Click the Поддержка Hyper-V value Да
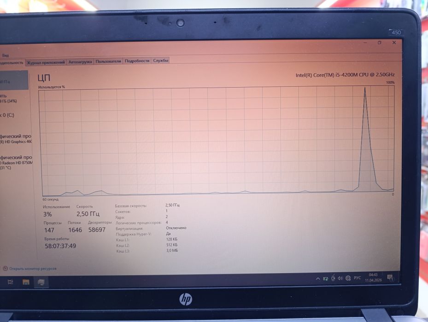 [168, 234]
